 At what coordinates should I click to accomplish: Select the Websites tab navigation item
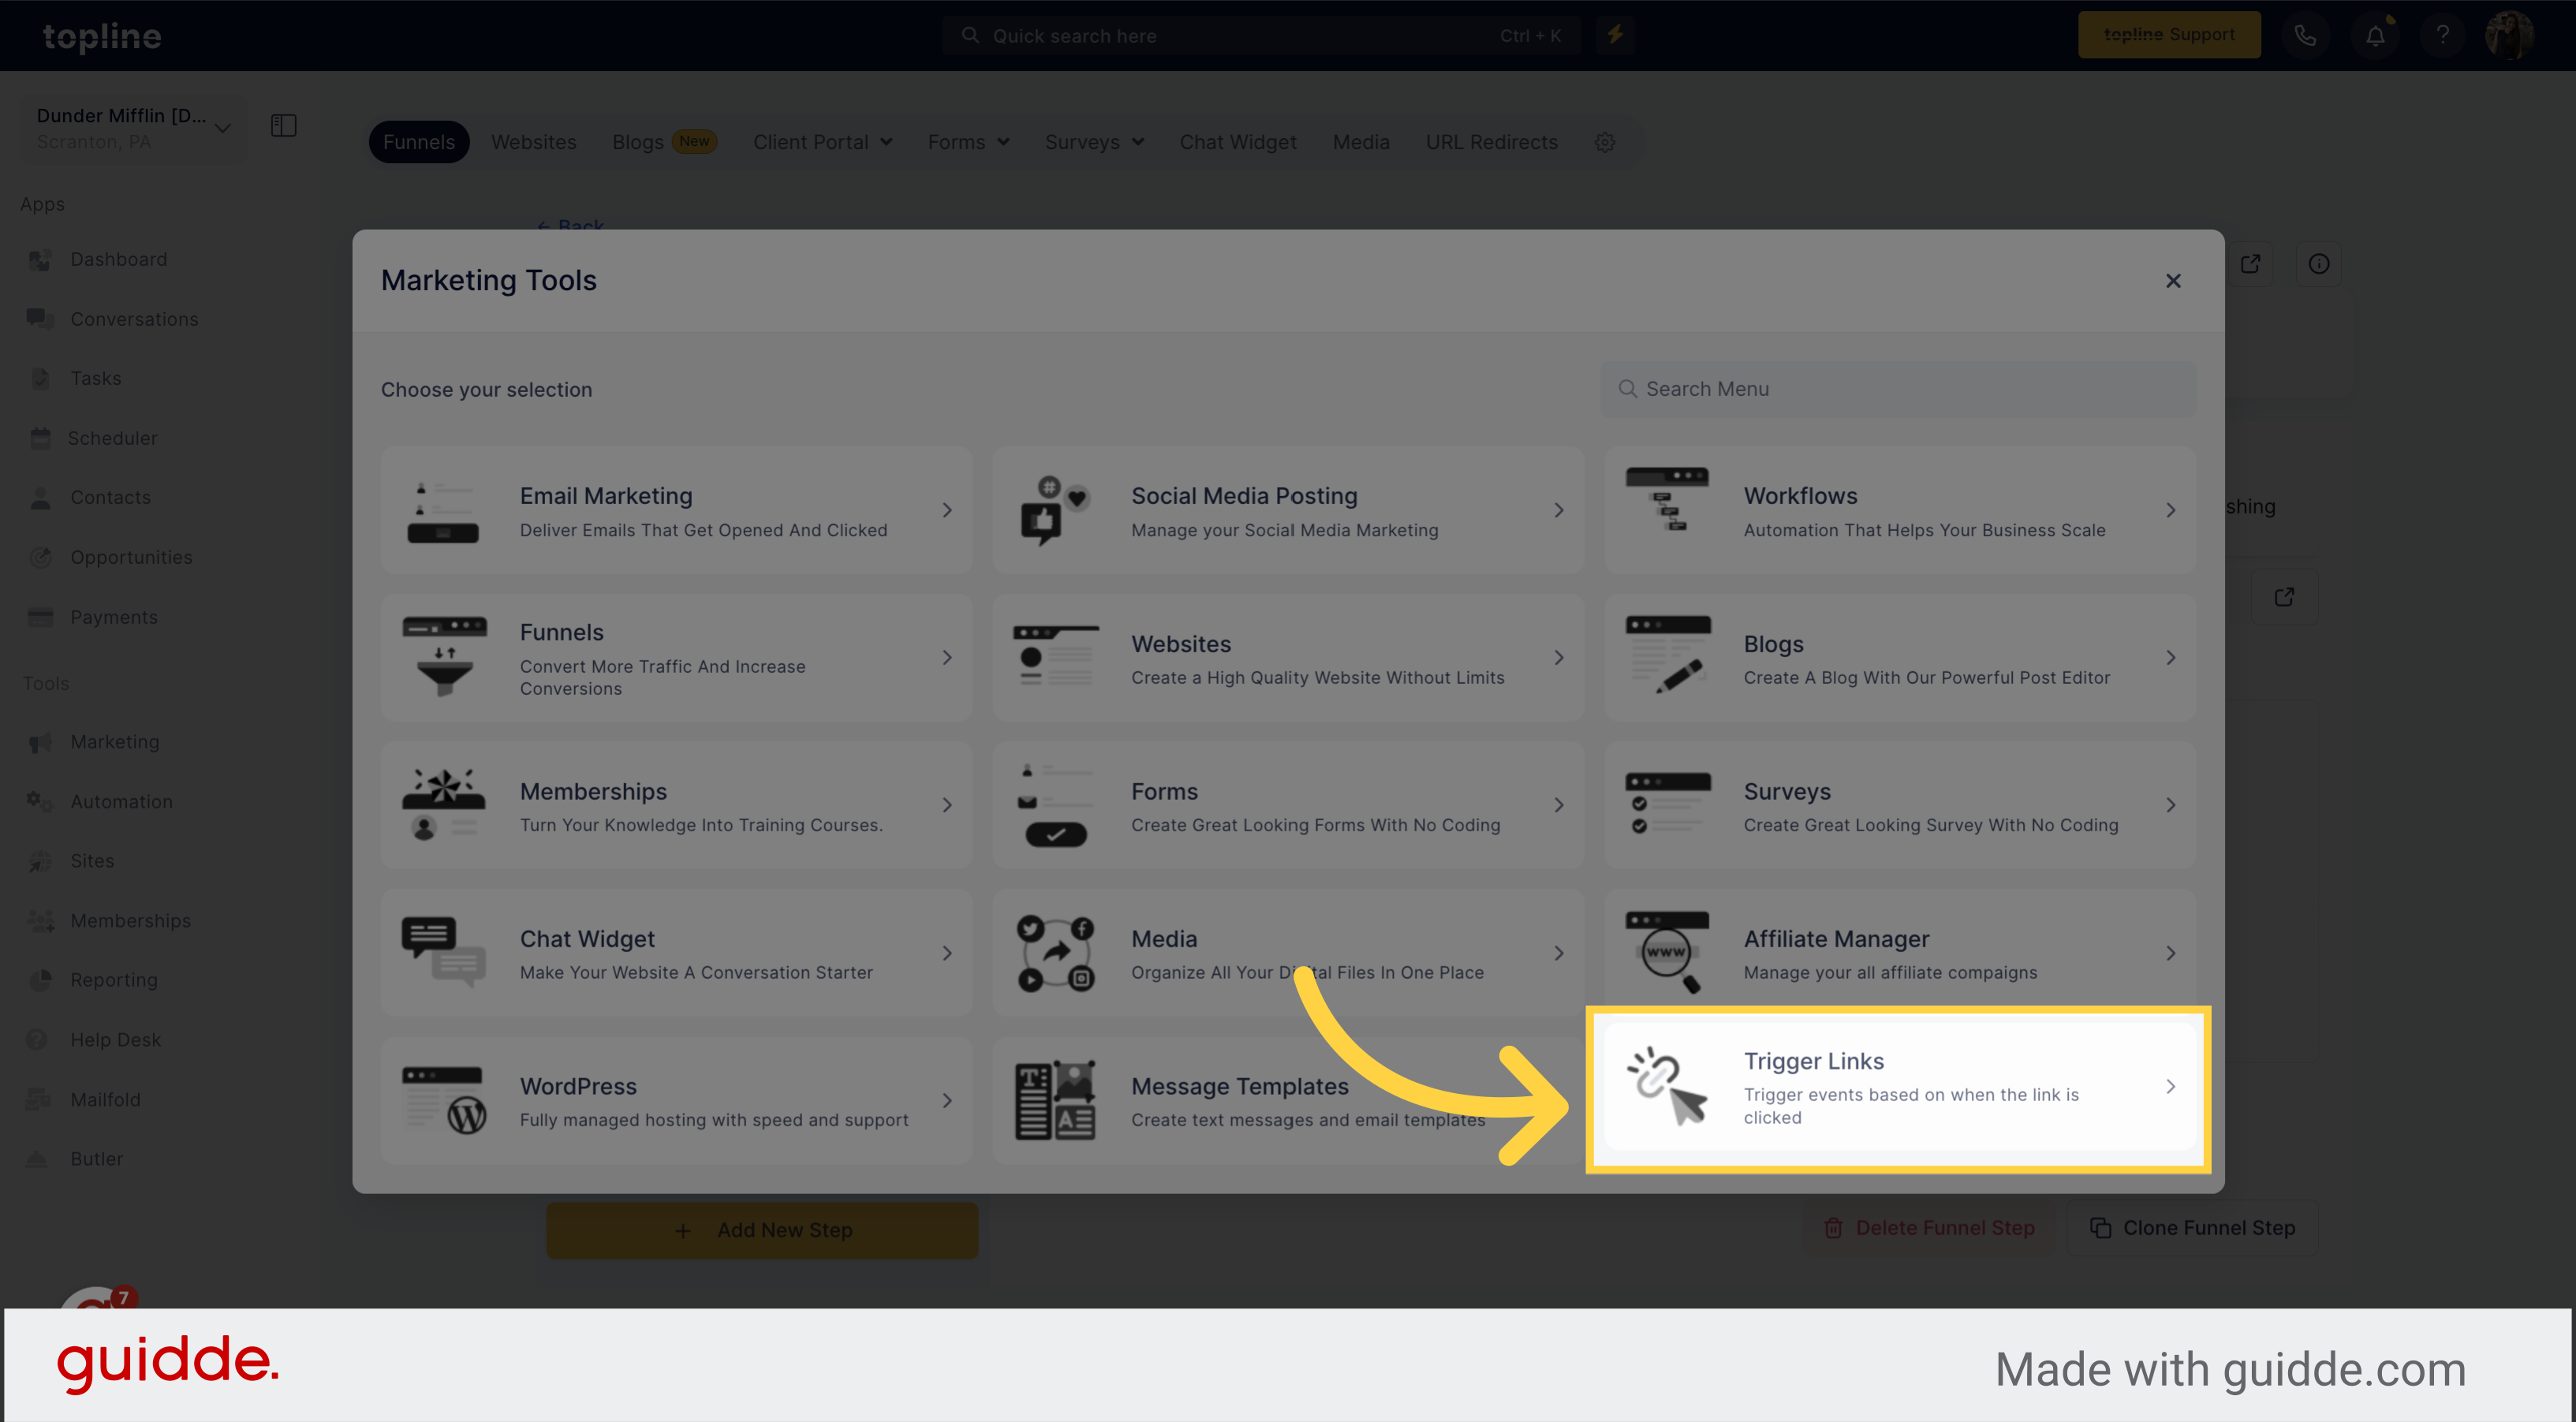532,140
